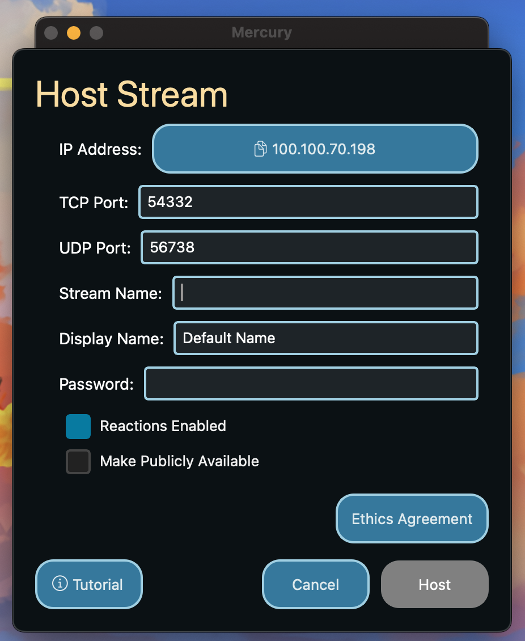Click the yellow minimize button
The image size is (525, 641).
[74, 33]
